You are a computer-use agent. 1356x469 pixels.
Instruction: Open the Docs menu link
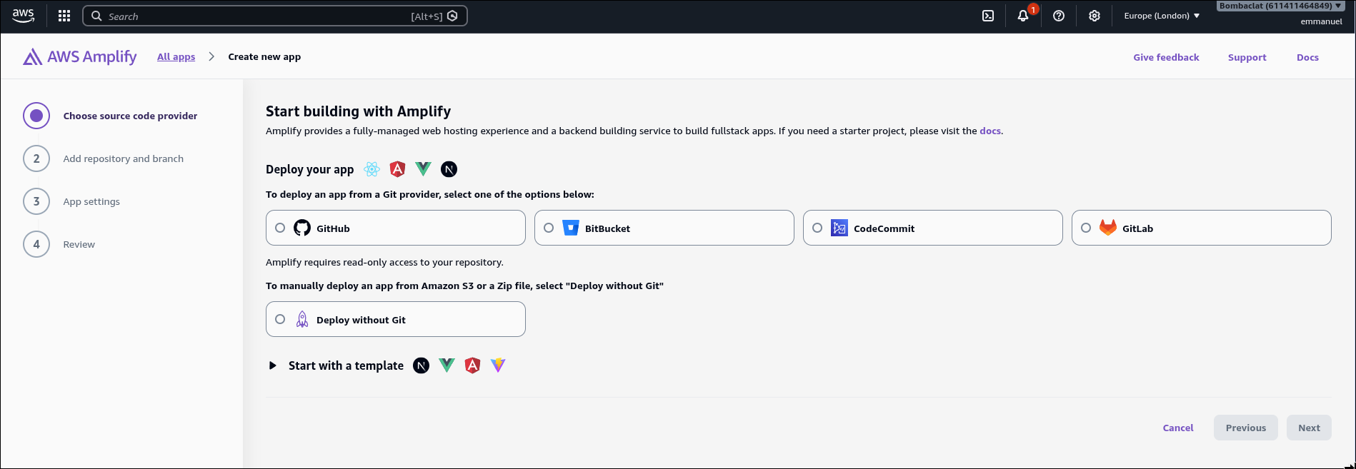(1307, 57)
